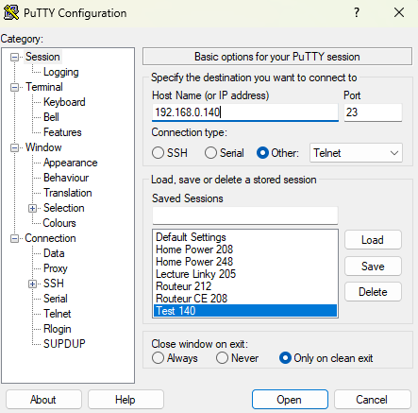Expand the Selection tree node

coord(32,208)
